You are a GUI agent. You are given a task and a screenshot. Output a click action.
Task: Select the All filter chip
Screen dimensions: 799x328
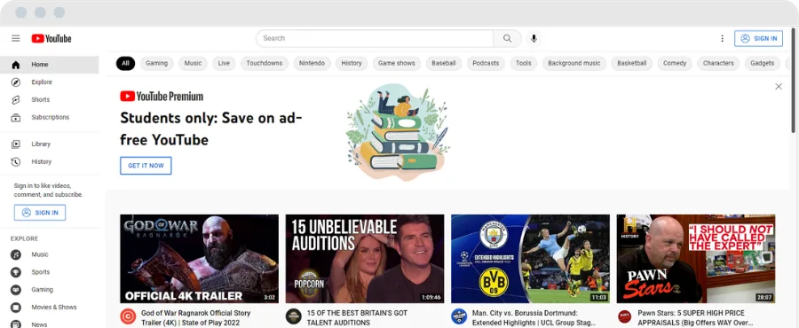click(x=125, y=64)
